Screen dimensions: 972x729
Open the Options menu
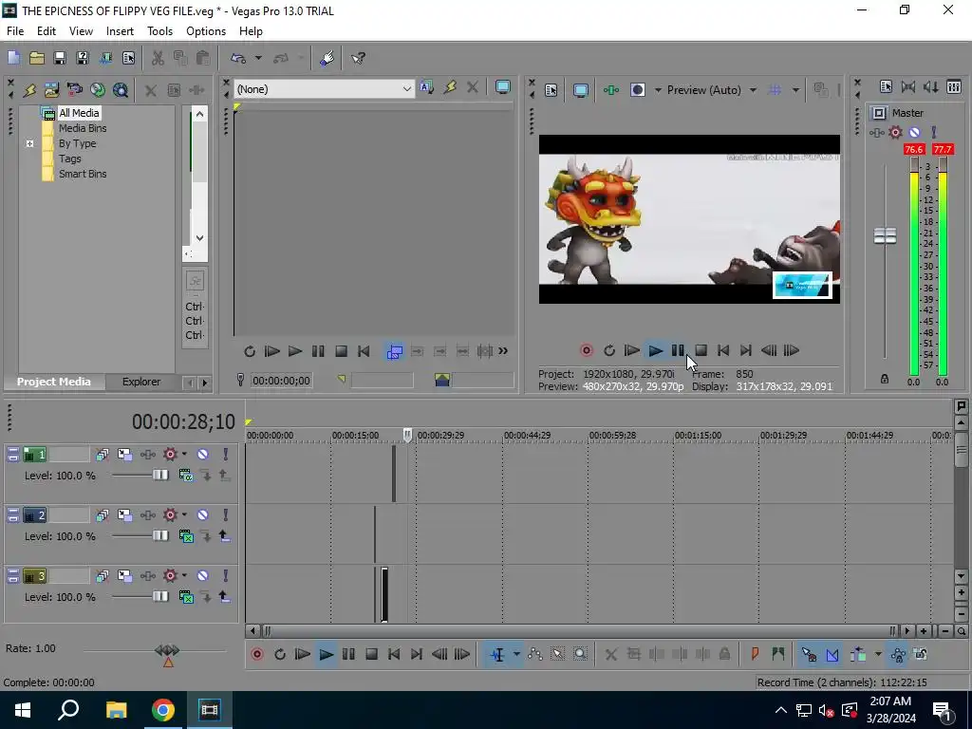[x=206, y=31]
